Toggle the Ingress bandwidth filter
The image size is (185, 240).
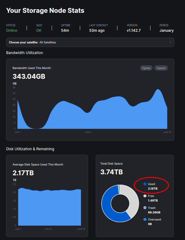[x=161, y=68]
